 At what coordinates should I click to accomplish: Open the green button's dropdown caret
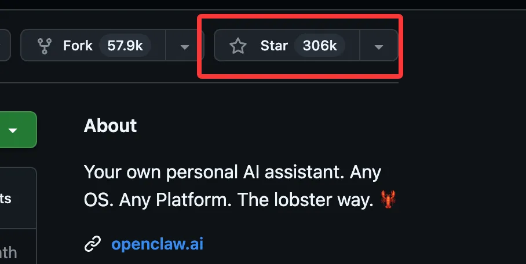tap(13, 130)
